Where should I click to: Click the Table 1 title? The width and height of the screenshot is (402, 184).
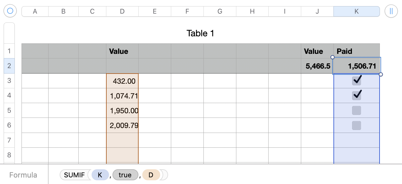point(200,33)
